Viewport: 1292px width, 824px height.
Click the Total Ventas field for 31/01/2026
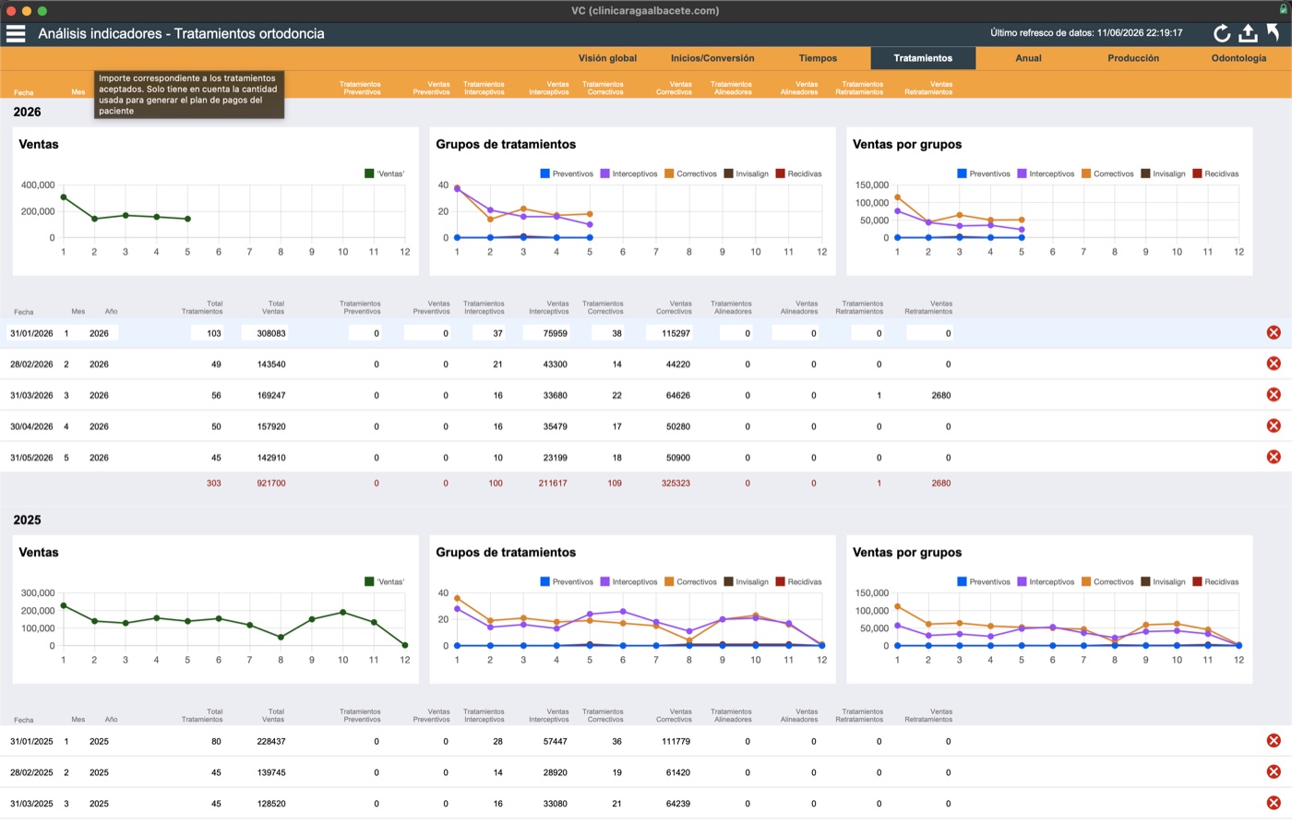[x=264, y=333]
